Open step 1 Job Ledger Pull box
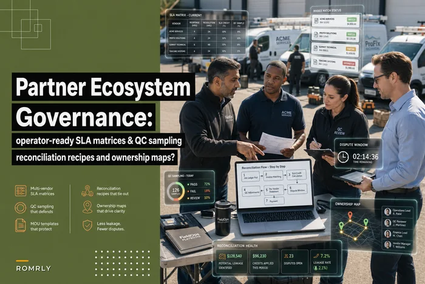 point(250,177)
